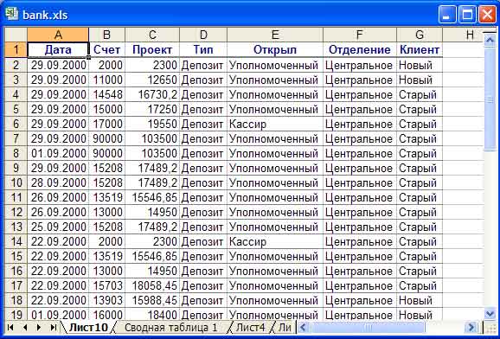The width and height of the screenshot is (500, 339).
Task: Select column F header
Action: point(360,35)
